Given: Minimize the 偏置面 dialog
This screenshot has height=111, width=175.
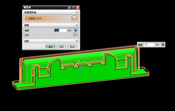Looking at the screenshot, I should point(73,8).
